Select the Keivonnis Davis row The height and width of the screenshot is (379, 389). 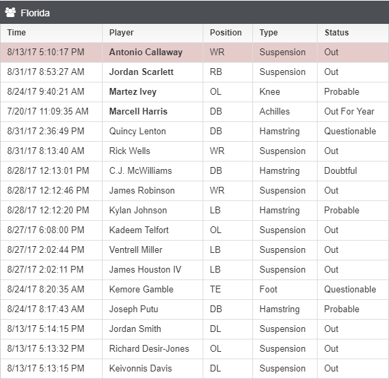[x=194, y=368]
